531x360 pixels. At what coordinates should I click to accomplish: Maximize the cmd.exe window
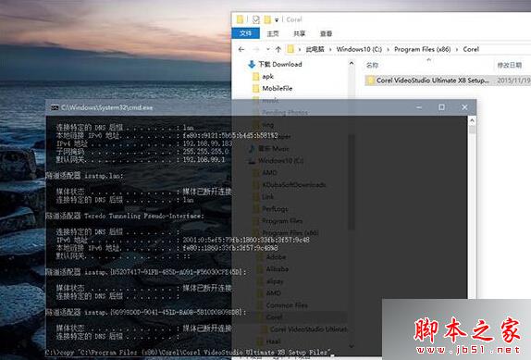[x=441, y=107]
